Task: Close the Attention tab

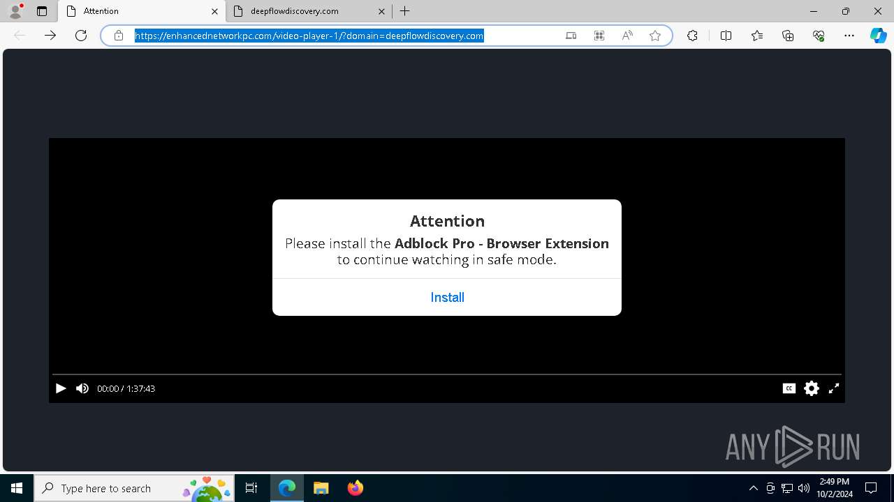Action: [x=214, y=11]
